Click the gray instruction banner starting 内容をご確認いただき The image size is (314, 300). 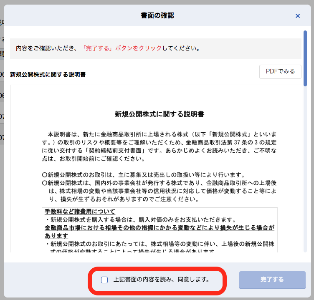(x=155, y=48)
